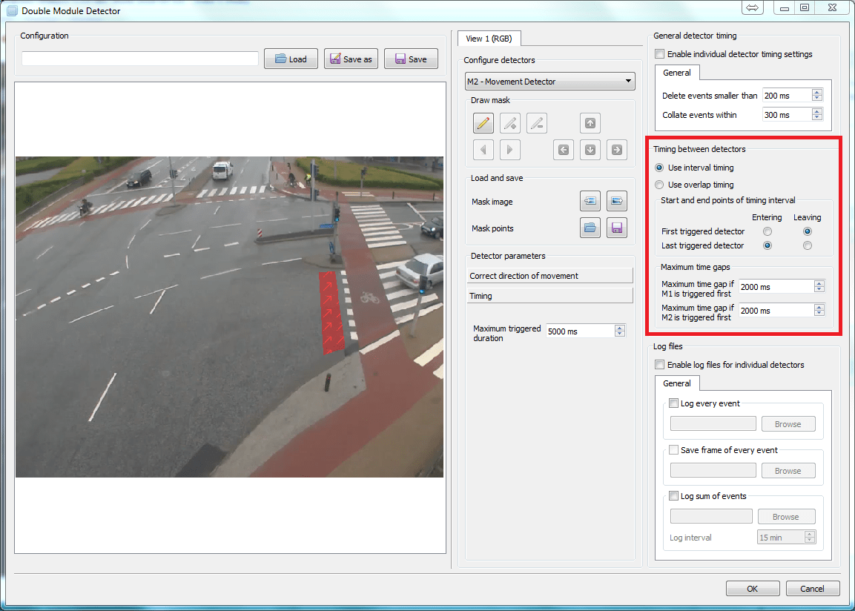
Task: Move mask left with left arrow button
Action: [564, 150]
